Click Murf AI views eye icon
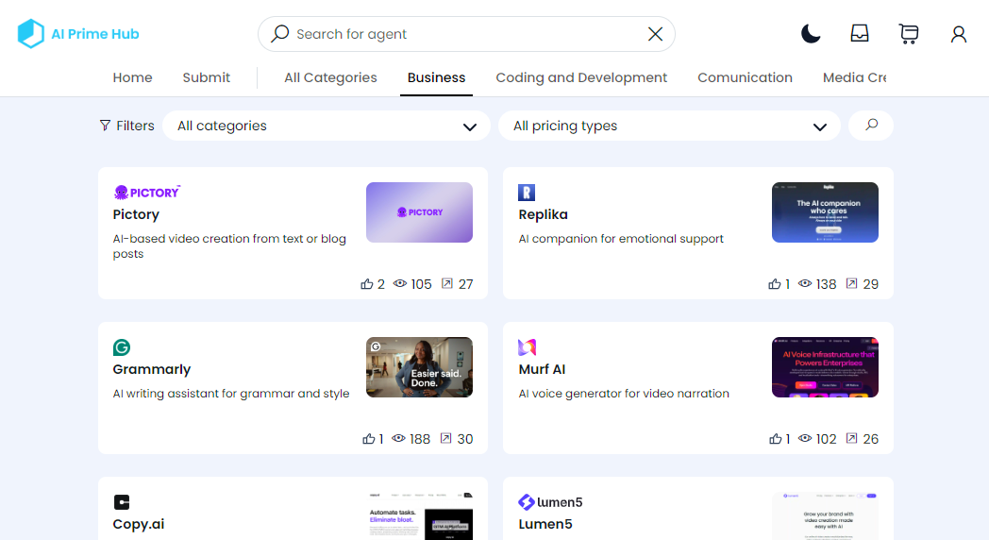Image resolution: width=989 pixels, height=540 pixels. tap(805, 438)
